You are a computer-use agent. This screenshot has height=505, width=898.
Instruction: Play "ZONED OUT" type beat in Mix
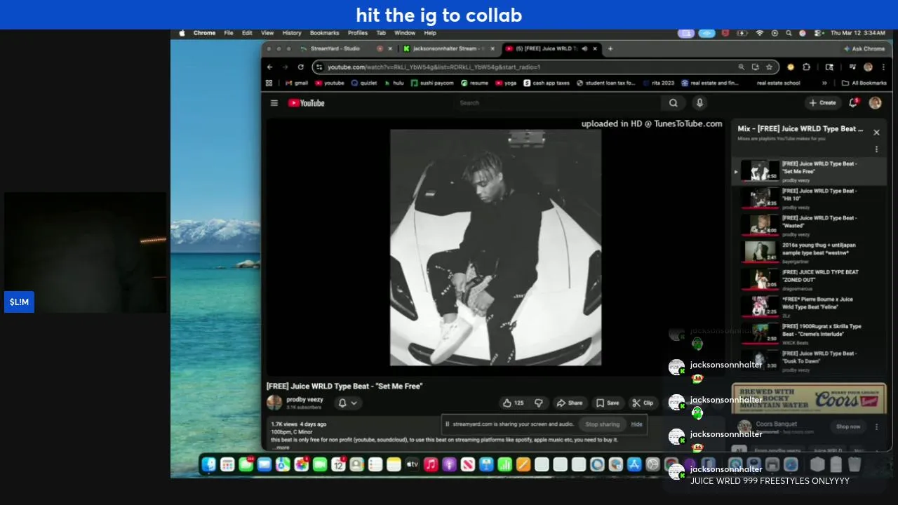click(807, 280)
